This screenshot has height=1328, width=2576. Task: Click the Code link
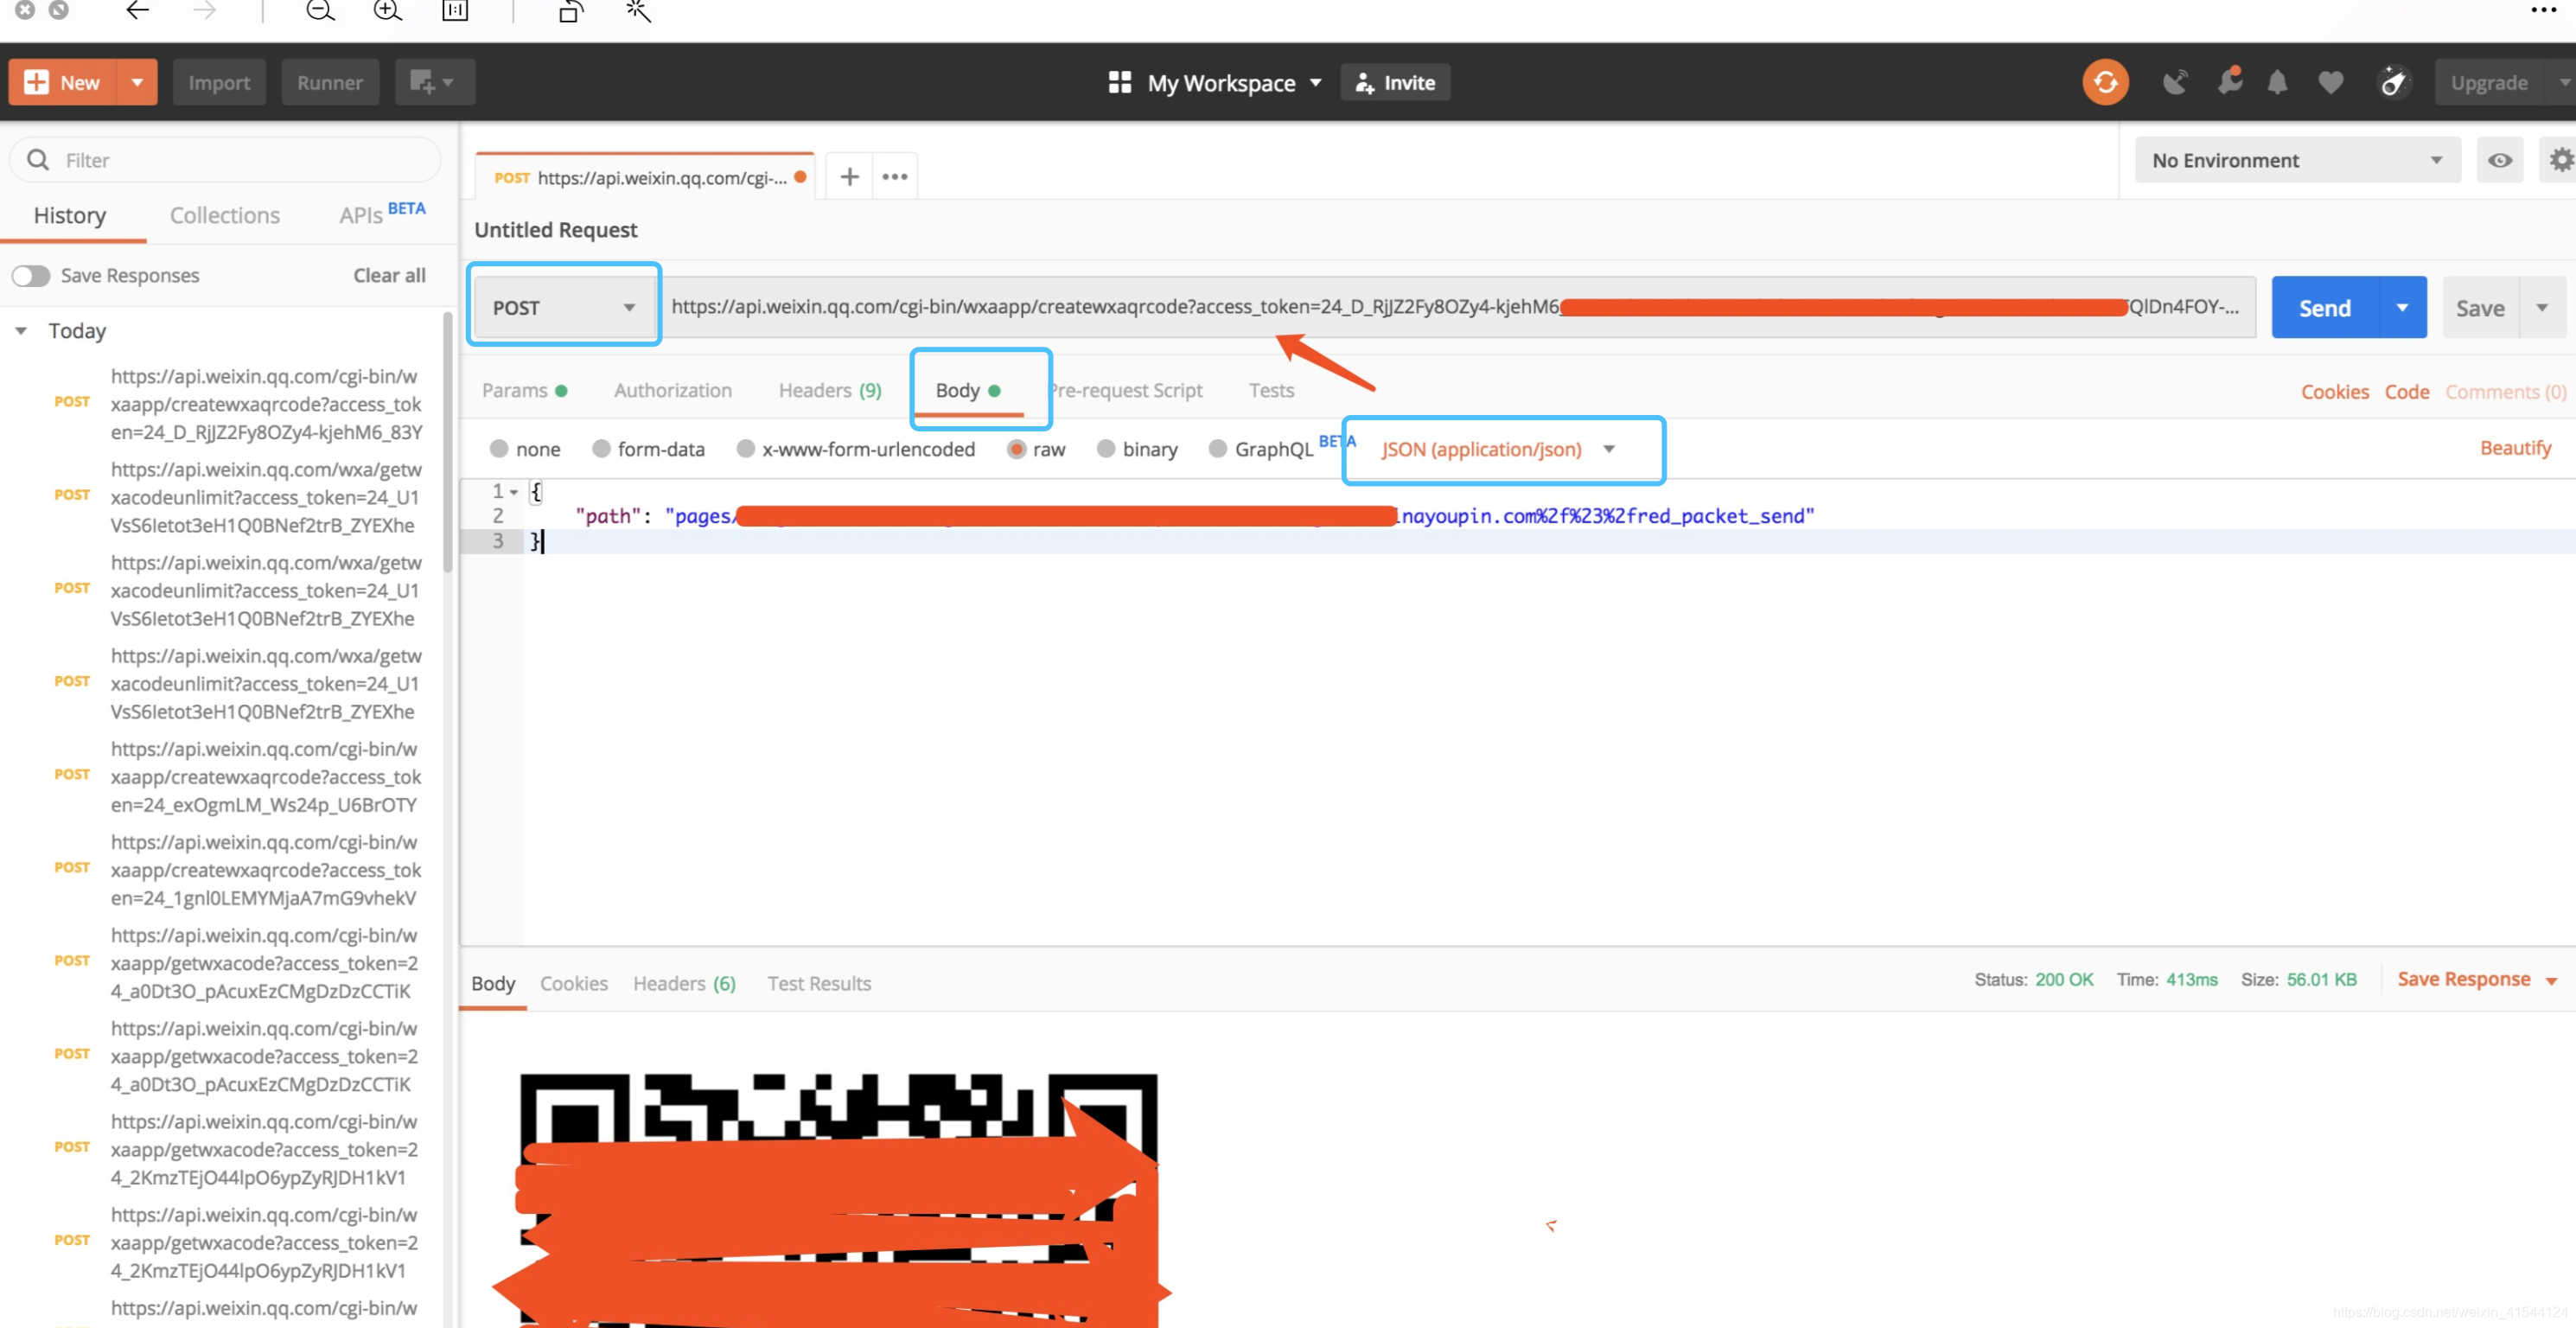coord(2406,391)
